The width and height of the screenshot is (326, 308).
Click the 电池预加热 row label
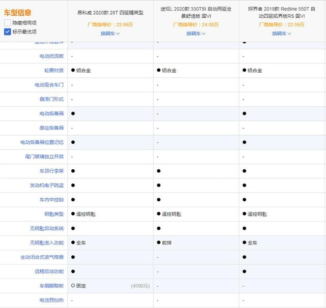[x=51, y=300]
